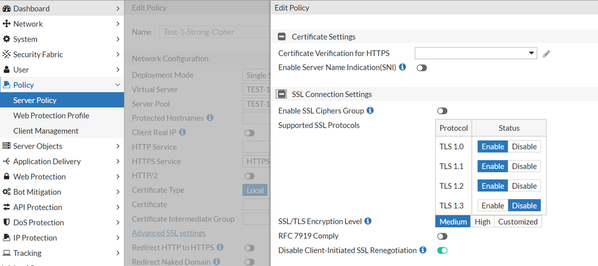The height and width of the screenshot is (266, 598).
Task: Click the pencil edit icon beside certificate verification
Action: (547, 54)
